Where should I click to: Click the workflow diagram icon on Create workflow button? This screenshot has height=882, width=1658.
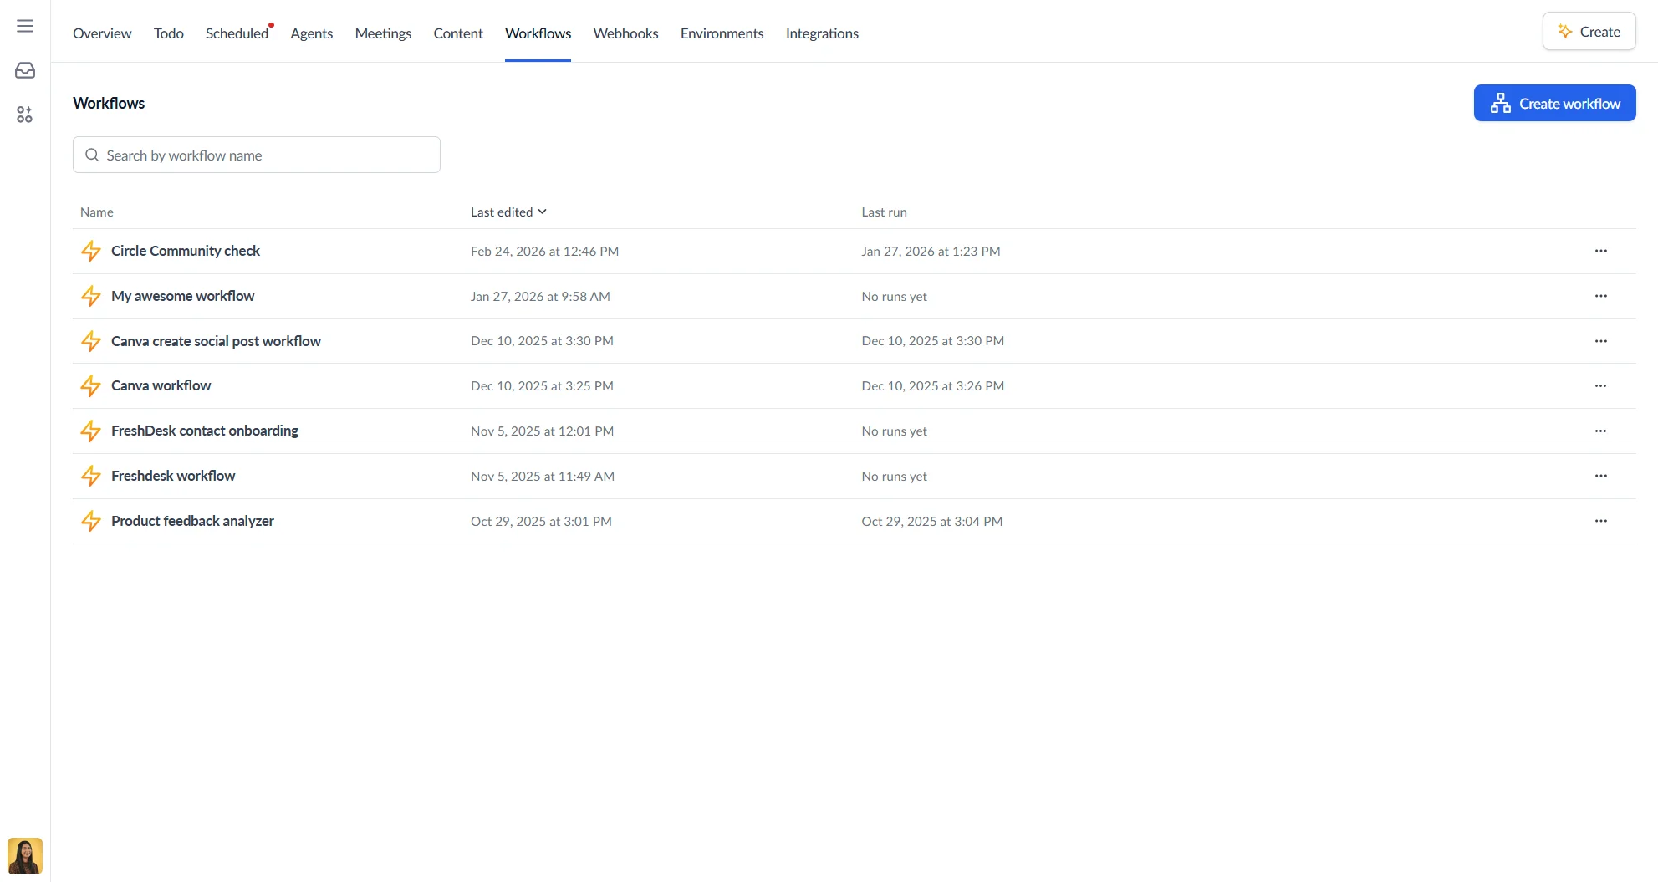[1500, 103]
